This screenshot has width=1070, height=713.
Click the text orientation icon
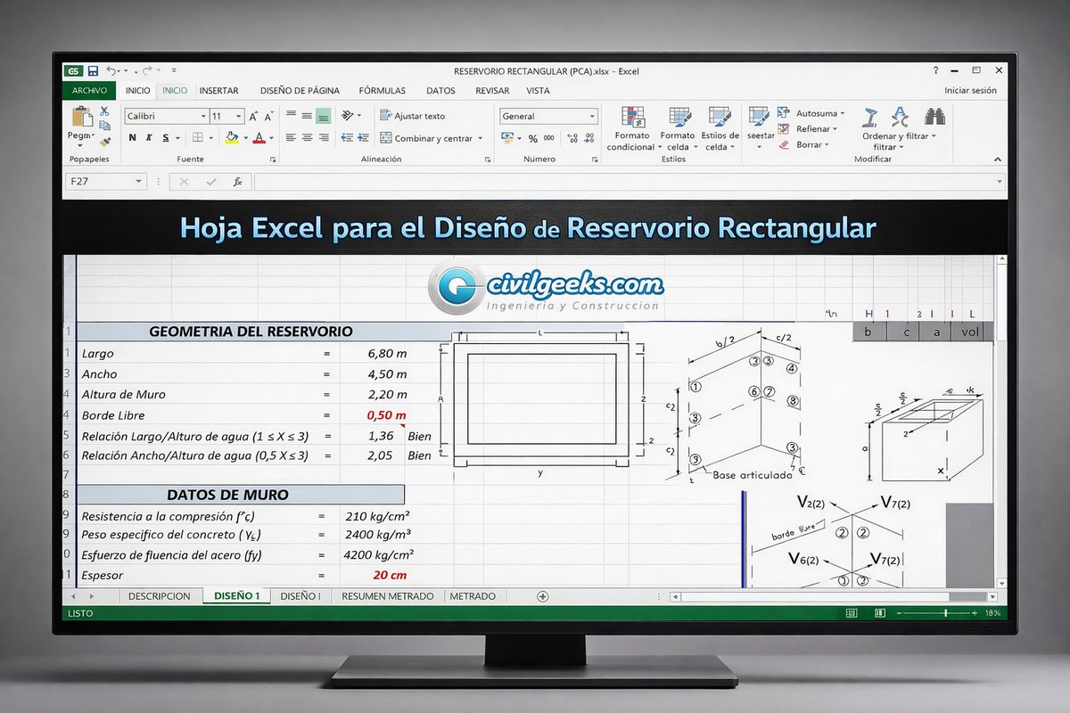coord(348,116)
